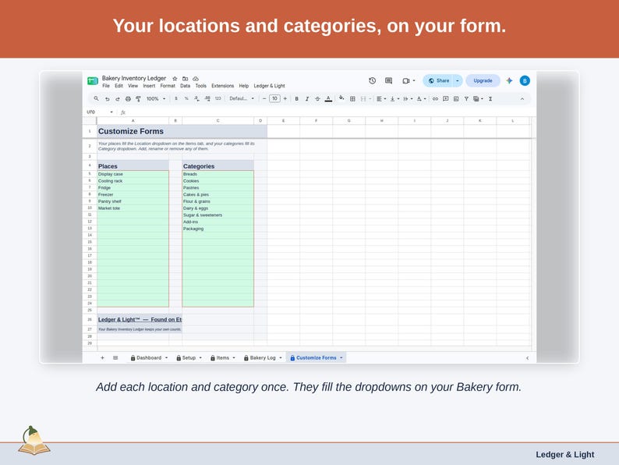Add a new sheet with the plus button

coord(102,358)
